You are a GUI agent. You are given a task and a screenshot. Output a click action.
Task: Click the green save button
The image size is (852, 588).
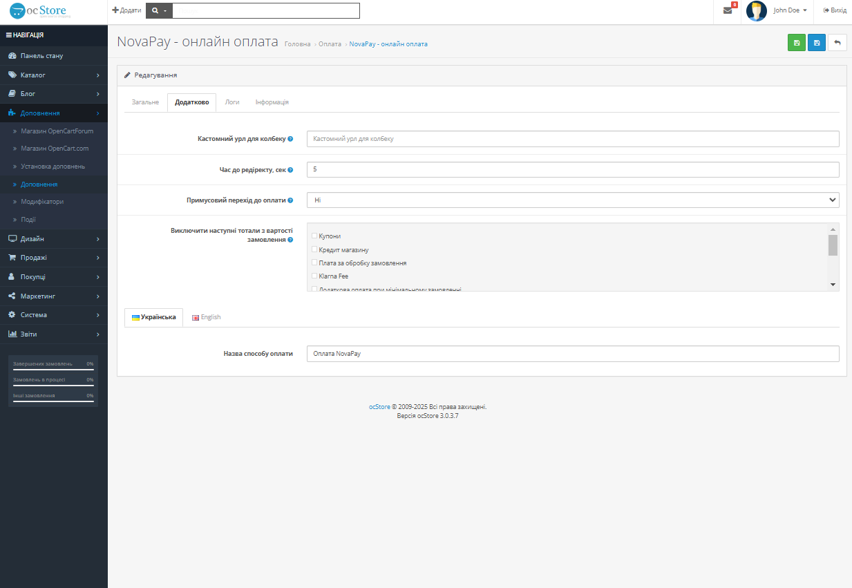click(797, 43)
